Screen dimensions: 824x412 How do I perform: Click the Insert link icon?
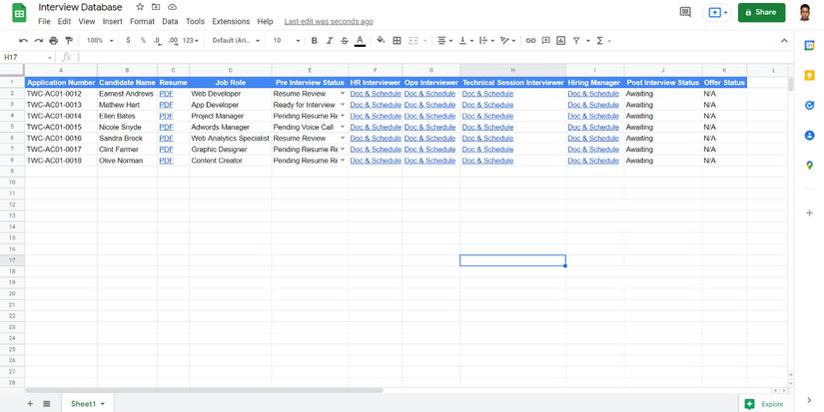530,41
